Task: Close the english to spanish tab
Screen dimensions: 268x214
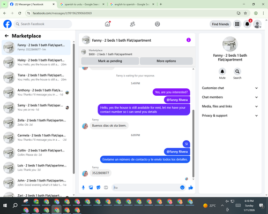Action: click(x=153, y=4)
